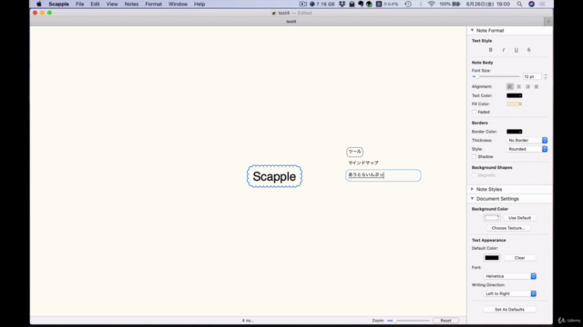
Task: Open the Font dropdown showing Helvetica
Action: click(x=510, y=276)
